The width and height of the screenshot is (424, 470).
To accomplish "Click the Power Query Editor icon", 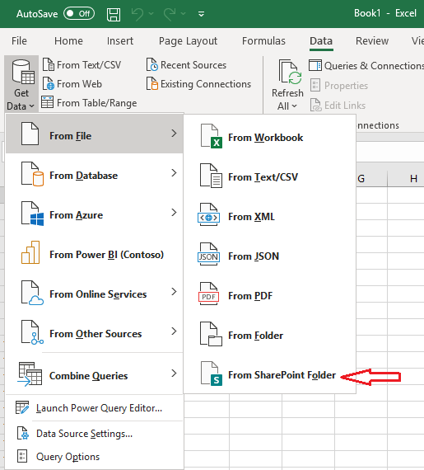I will coord(22,407).
